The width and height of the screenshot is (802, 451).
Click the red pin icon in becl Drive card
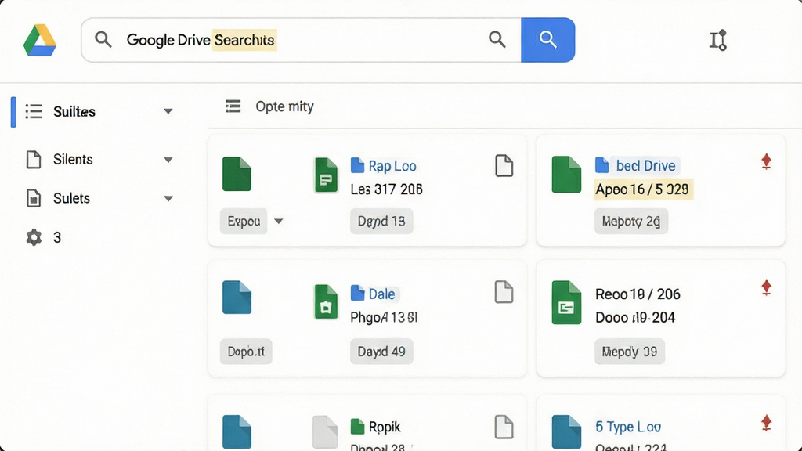[766, 161]
